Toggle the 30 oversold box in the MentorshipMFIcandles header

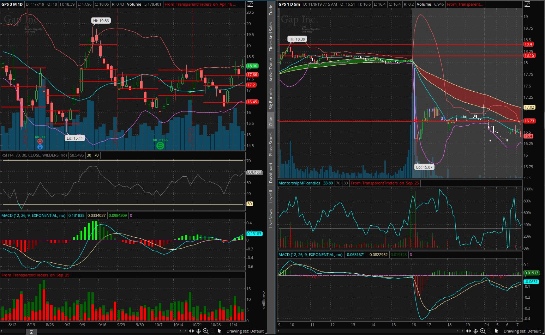[346, 183]
